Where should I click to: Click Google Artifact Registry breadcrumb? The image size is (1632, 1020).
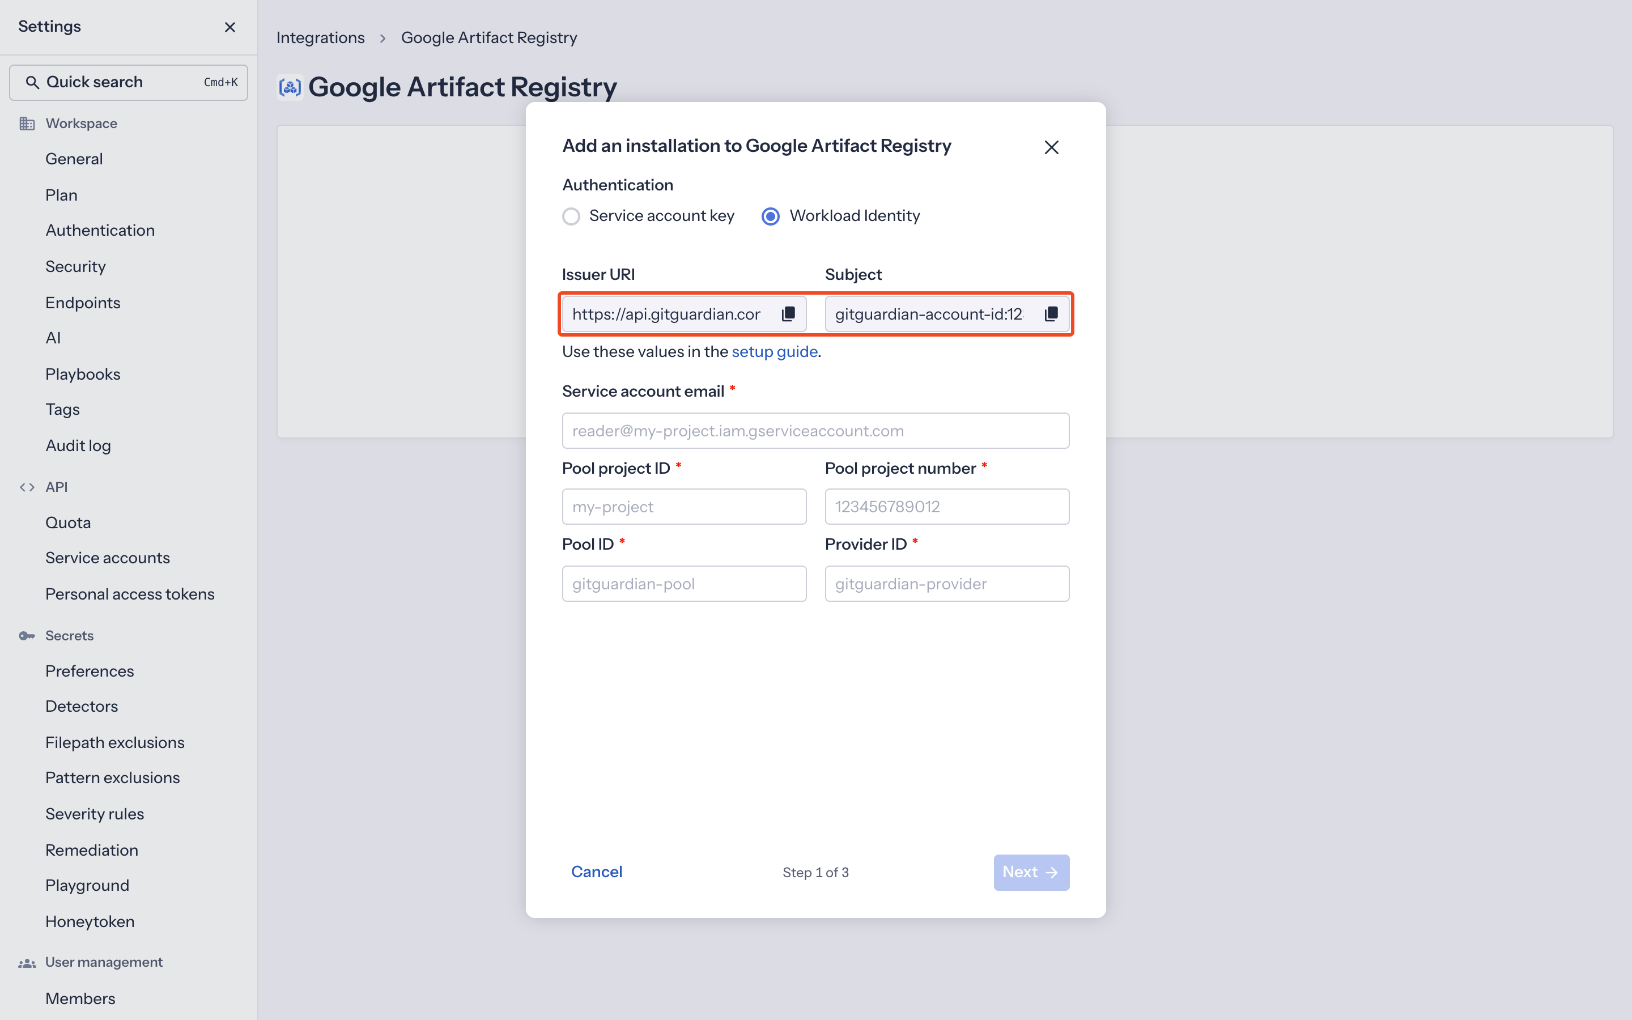click(489, 38)
